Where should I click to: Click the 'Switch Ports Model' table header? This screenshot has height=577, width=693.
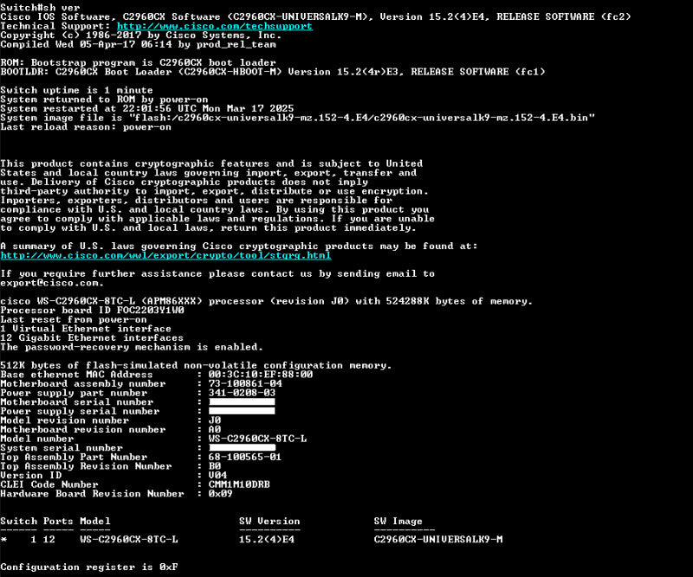point(55,522)
